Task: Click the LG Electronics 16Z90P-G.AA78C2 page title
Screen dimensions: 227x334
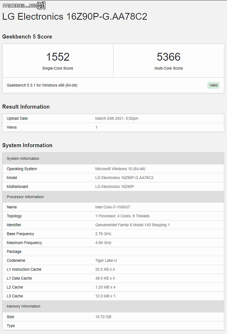Action: (x=75, y=17)
